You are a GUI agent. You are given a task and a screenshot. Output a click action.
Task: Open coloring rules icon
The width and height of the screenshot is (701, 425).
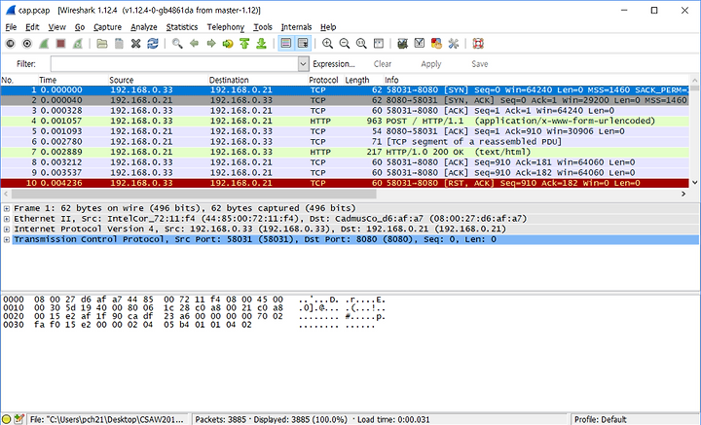pos(436,44)
